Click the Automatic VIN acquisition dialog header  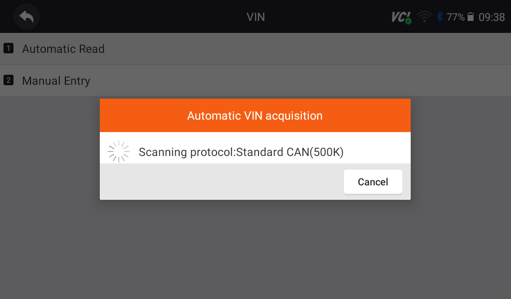tap(255, 116)
